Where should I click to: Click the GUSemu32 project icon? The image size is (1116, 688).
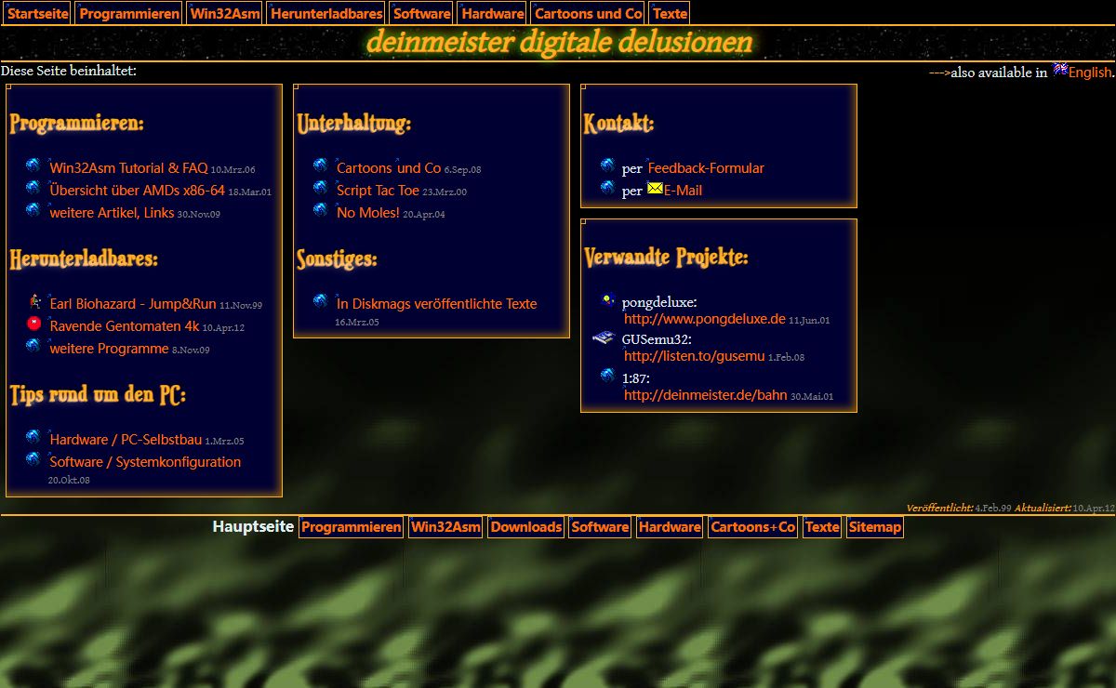(604, 337)
